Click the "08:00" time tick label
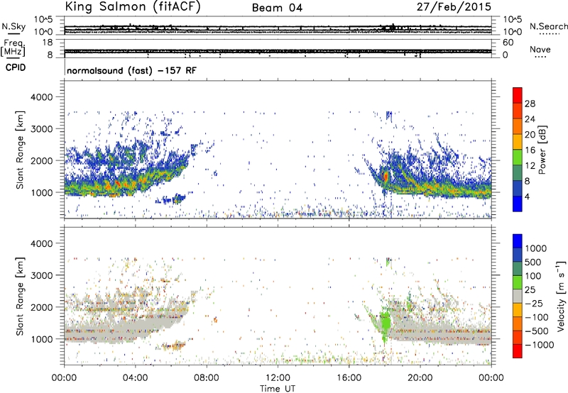568x393 pixels. (206, 378)
